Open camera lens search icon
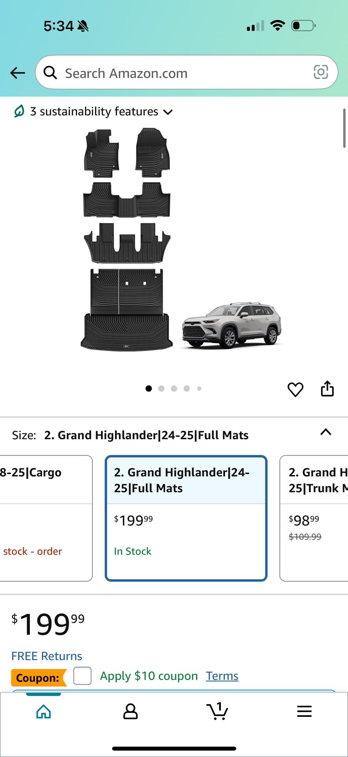This screenshot has width=348, height=757. (x=320, y=72)
